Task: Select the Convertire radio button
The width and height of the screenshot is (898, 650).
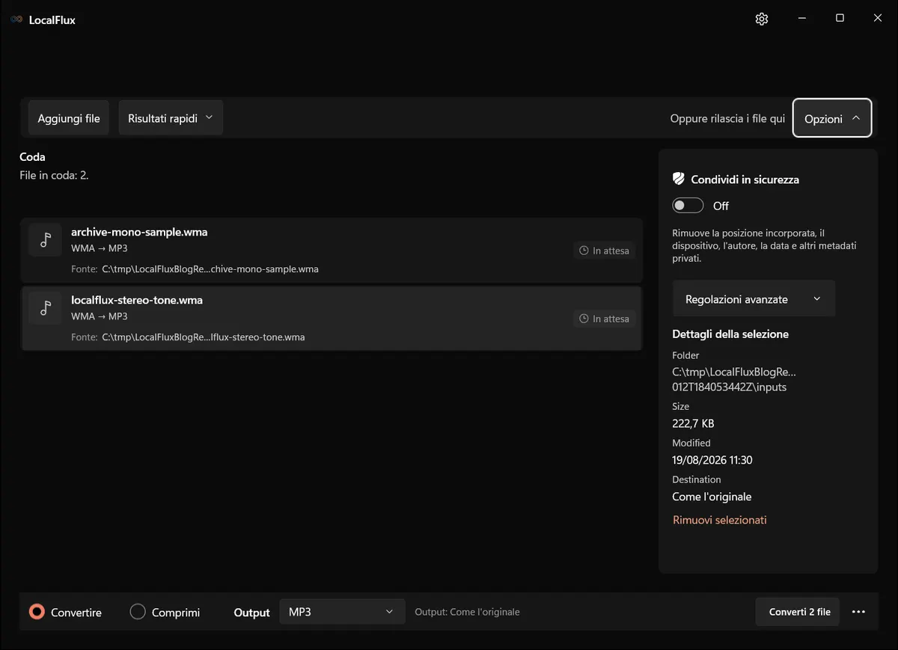Action: 37,612
